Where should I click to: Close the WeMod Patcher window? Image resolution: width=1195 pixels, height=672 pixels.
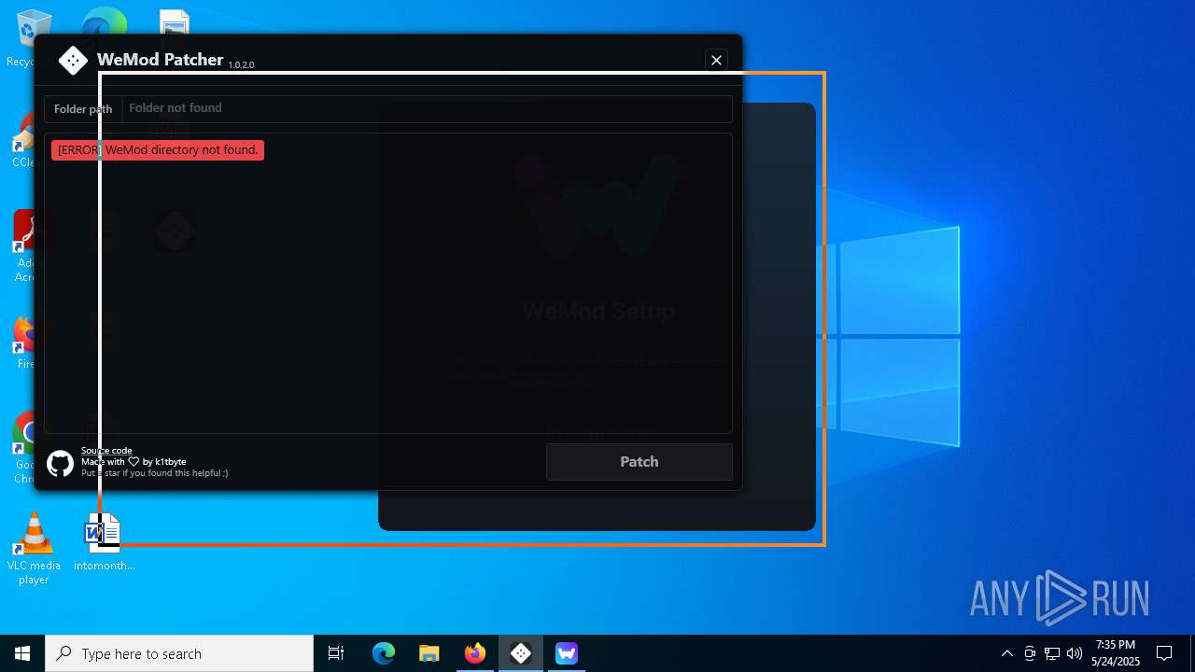(716, 60)
